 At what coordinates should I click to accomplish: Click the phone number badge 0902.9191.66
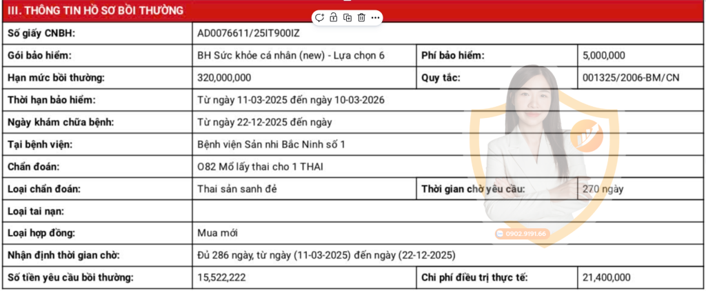[x=521, y=234]
